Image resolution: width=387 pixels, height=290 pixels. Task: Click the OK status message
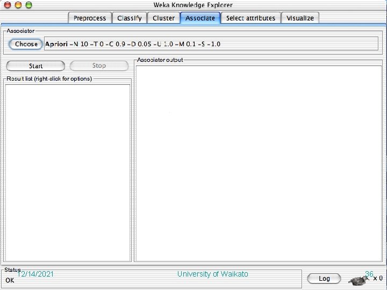pyautogui.click(x=10, y=280)
